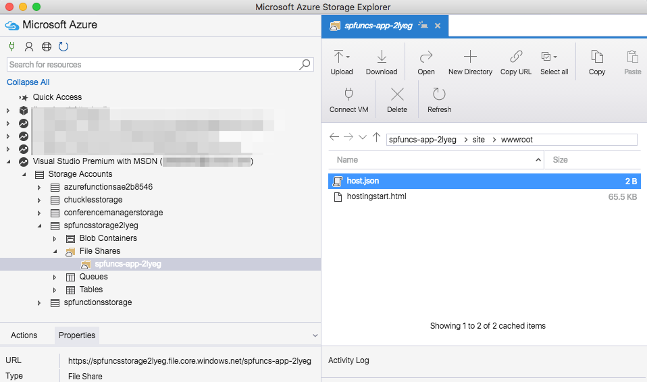This screenshot has height=382, width=647.
Task: Switch to the Actions tab
Action: (x=24, y=335)
